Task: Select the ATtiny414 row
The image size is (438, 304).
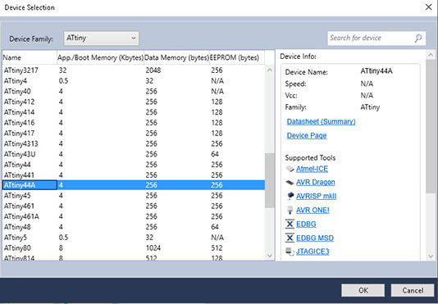Action: 134,112
